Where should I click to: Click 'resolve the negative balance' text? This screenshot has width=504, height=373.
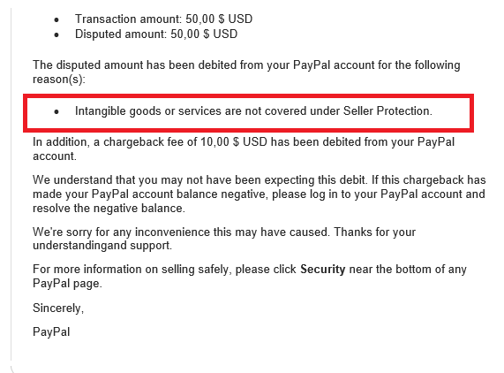pyautogui.click(x=109, y=209)
